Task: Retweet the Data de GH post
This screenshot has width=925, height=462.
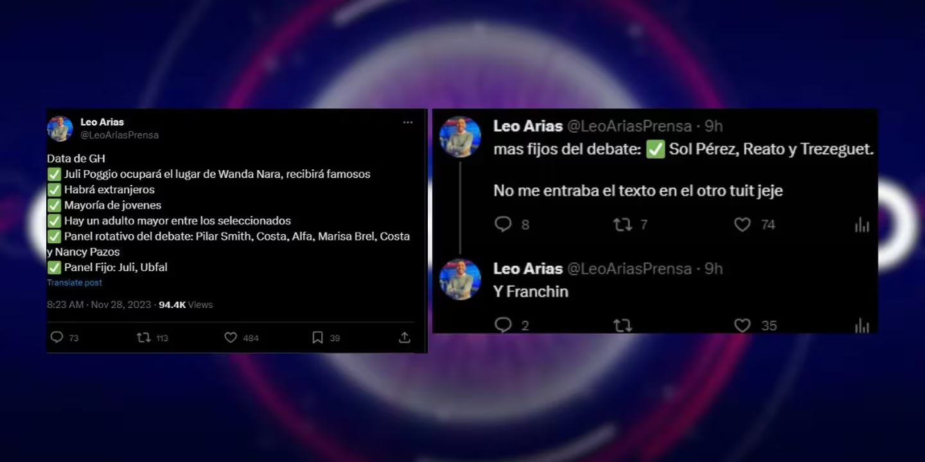Action: (x=144, y=337)
